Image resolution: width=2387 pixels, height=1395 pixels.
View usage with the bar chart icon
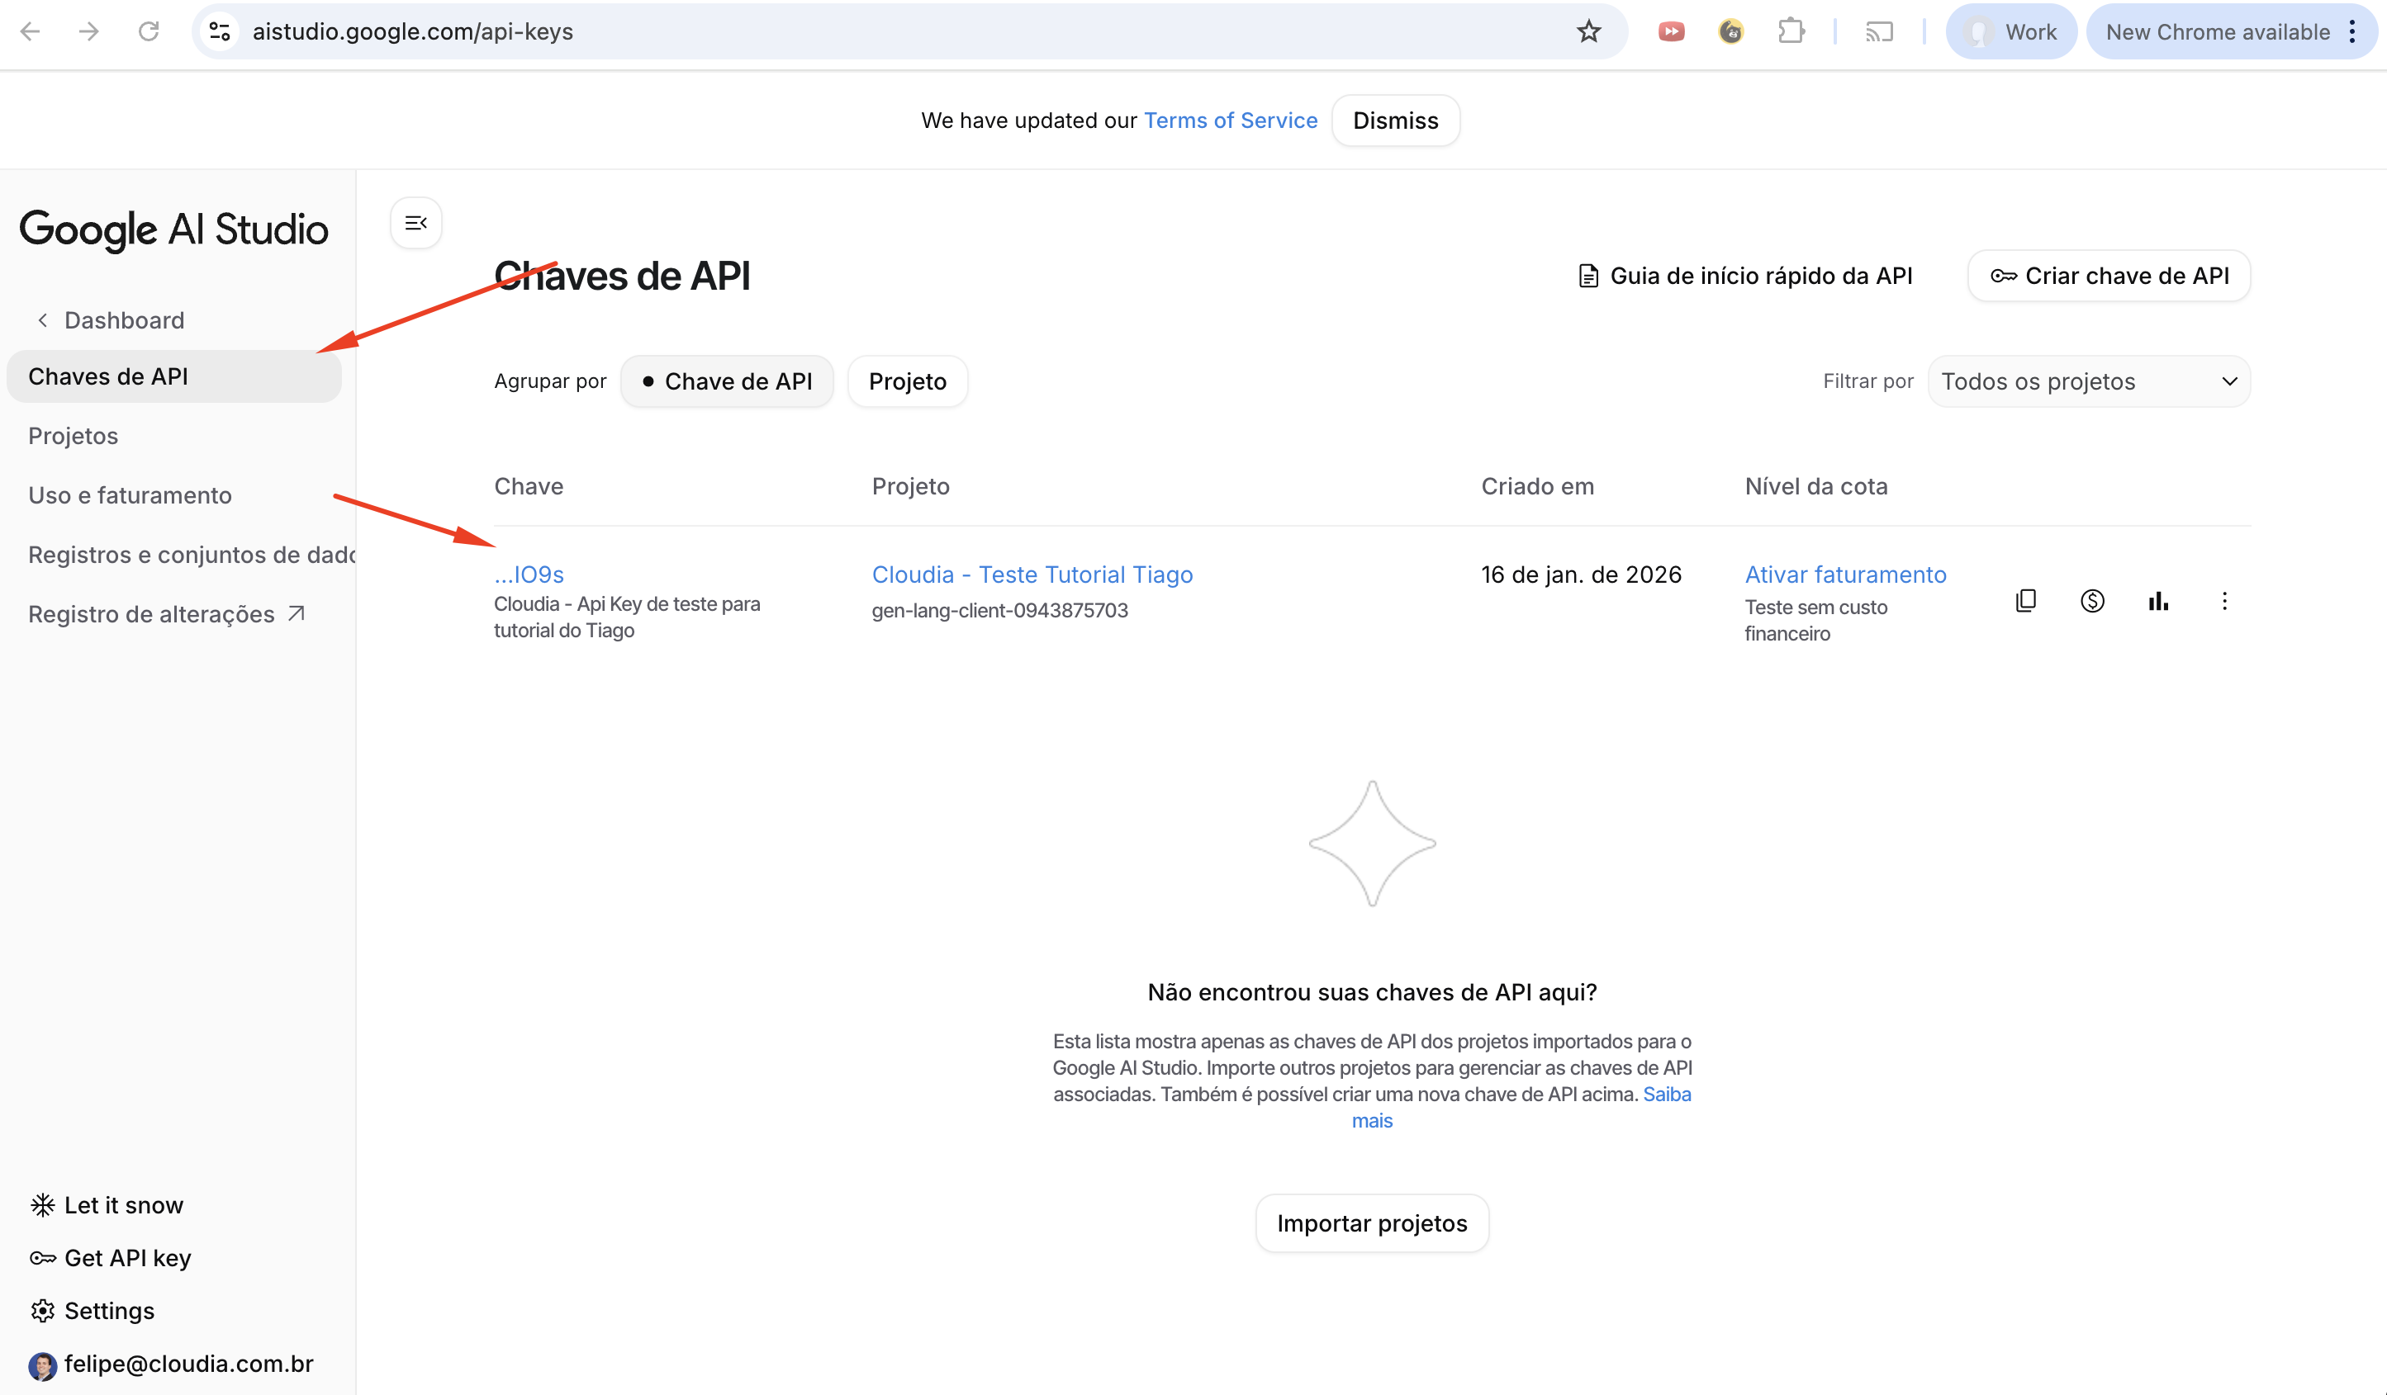[x=2159, y=601]
